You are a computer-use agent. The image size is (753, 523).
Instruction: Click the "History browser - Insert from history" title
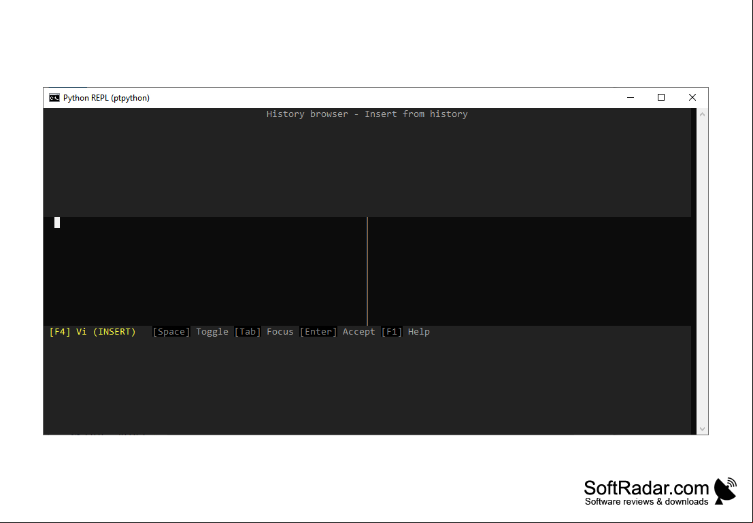tap(367, 114)
